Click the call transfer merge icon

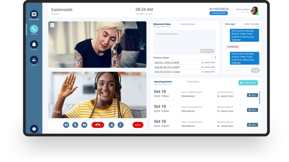(120, 125)
